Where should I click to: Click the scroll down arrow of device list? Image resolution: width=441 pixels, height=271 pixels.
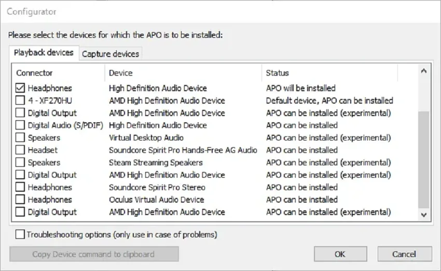[424, 215]
